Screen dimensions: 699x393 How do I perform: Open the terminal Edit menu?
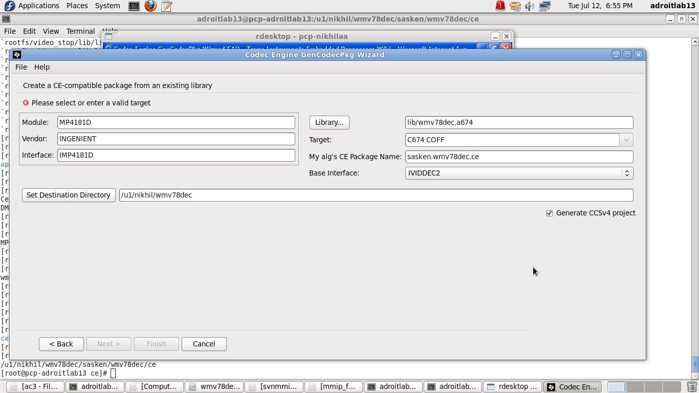coord(29,31)
